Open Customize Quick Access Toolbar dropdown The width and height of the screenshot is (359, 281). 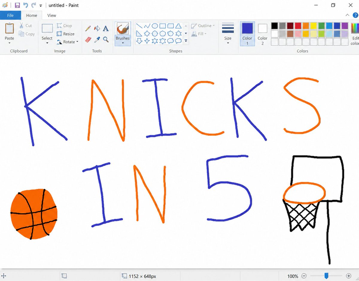coord(41,5)
